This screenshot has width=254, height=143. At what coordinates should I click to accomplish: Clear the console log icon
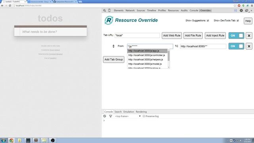[x=105, y=116]
